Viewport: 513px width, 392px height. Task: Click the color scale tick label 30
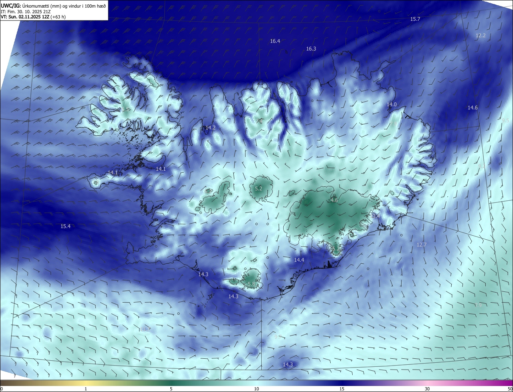(427, 389)
